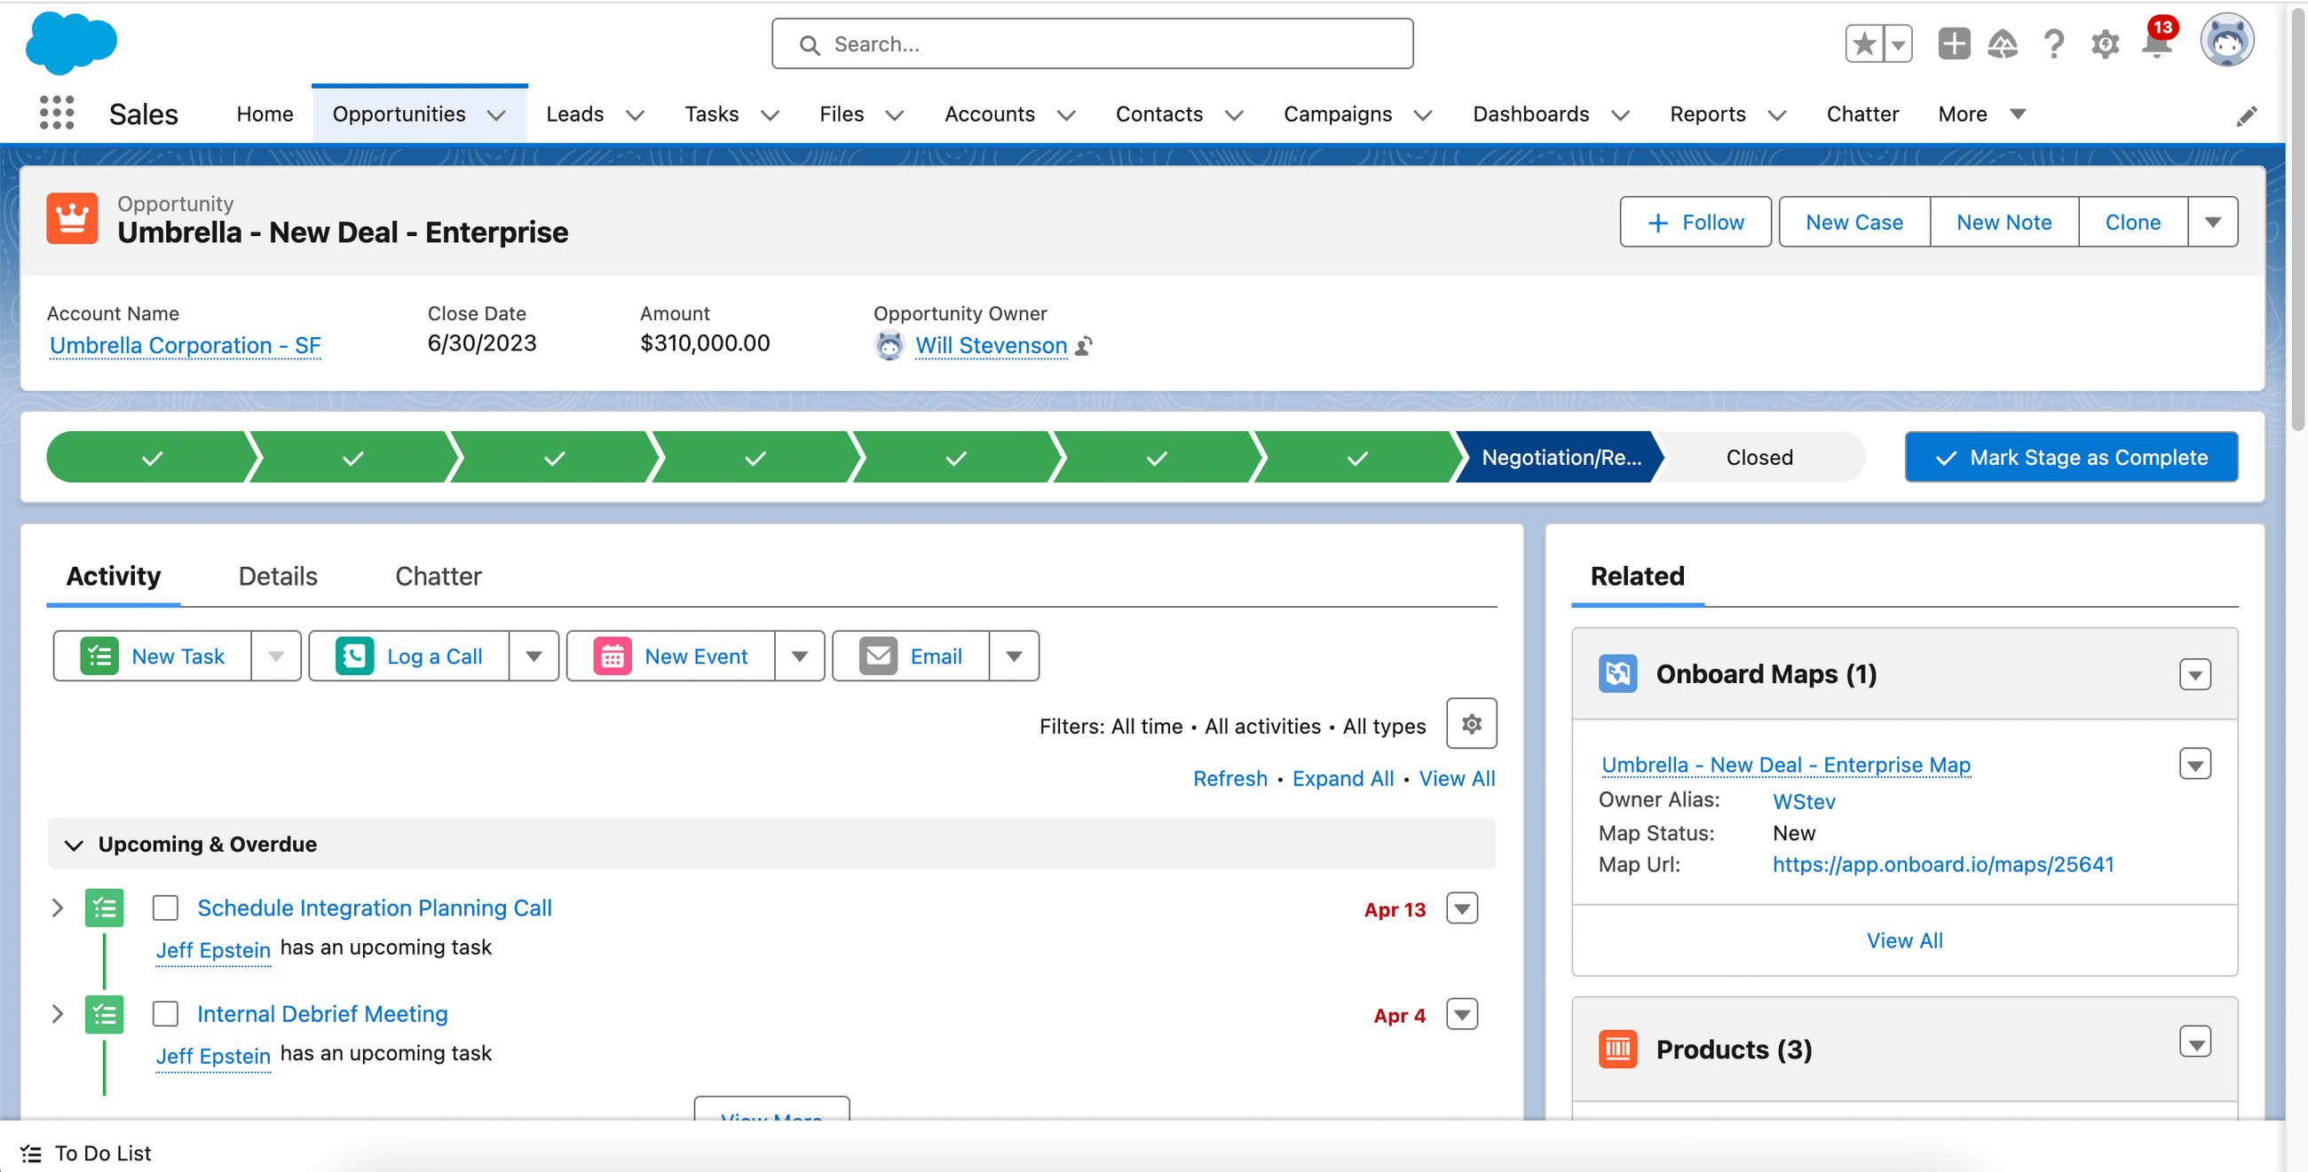The height and width of the screenshot is (1172, 2308).
Task: Switch to the Details tab
Action: coord(277,576)
